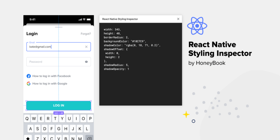This screenshot has height=140, width=280.
Task: Click the Facebook logo icon
Action: click(28, 76)
